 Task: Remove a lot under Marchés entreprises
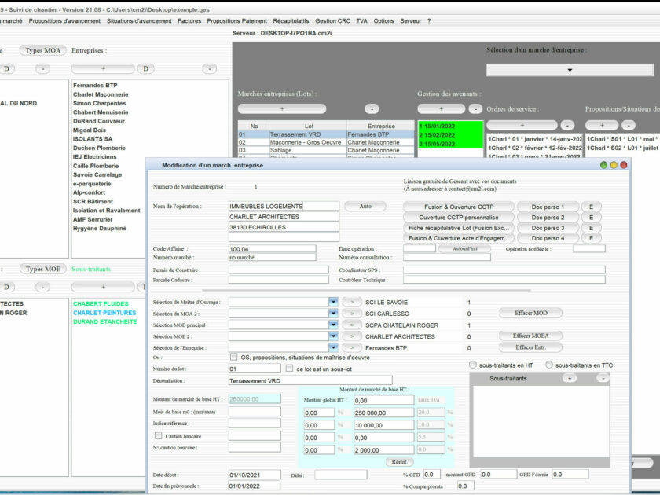click(372, 108)
